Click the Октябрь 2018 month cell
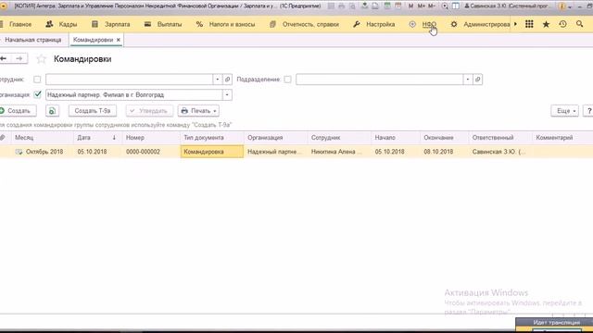The height and width of the screenshot is (333, 593). coord(44,152)
